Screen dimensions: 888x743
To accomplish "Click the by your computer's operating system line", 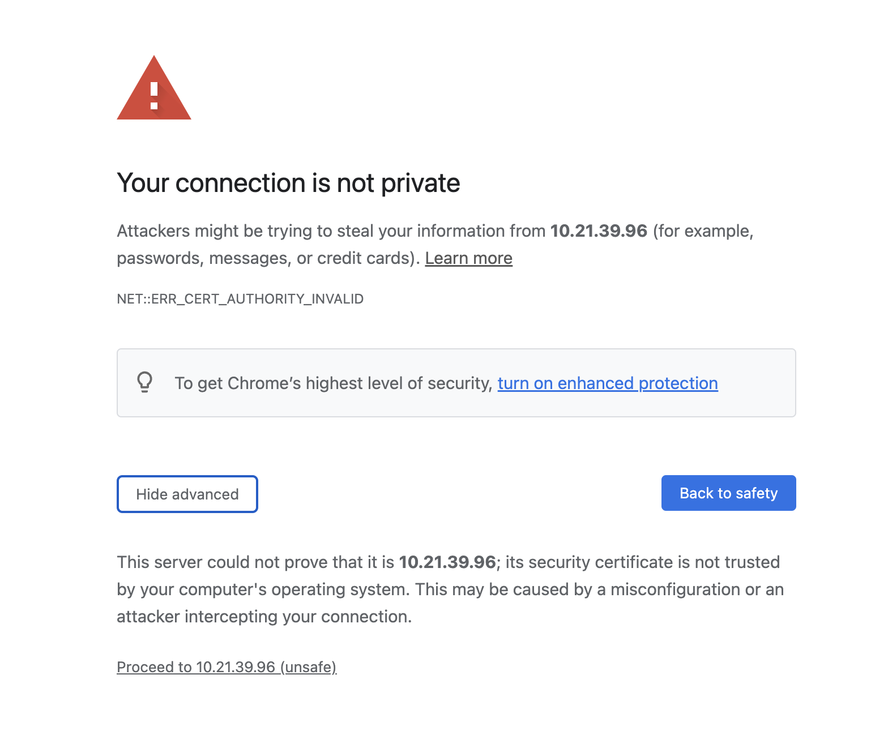I will (263, 590).
